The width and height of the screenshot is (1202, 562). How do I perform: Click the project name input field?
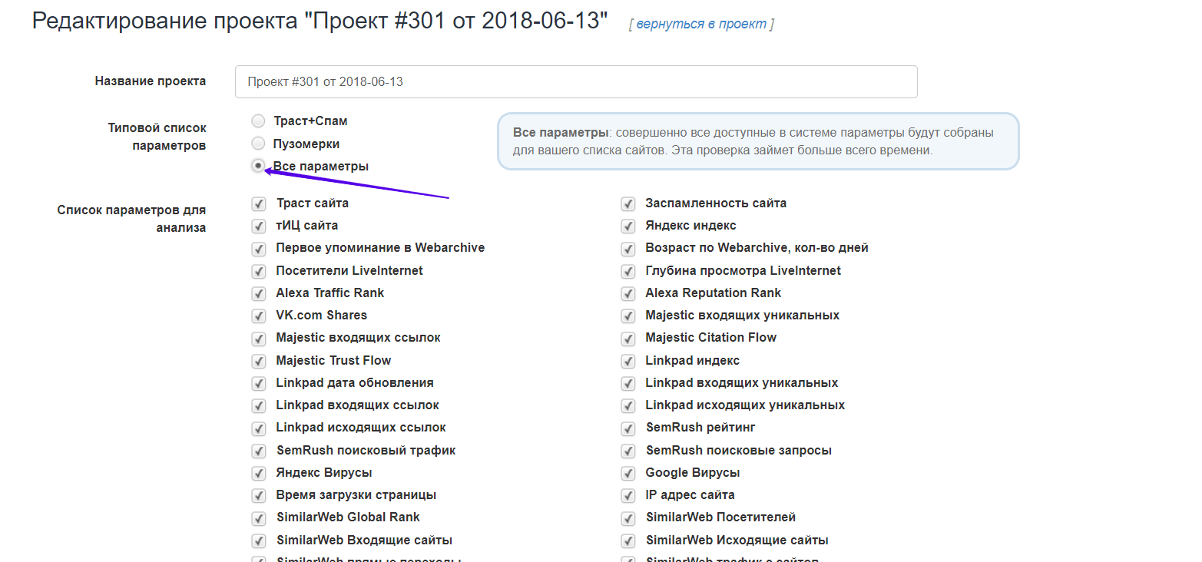click(x=575, y=81)
